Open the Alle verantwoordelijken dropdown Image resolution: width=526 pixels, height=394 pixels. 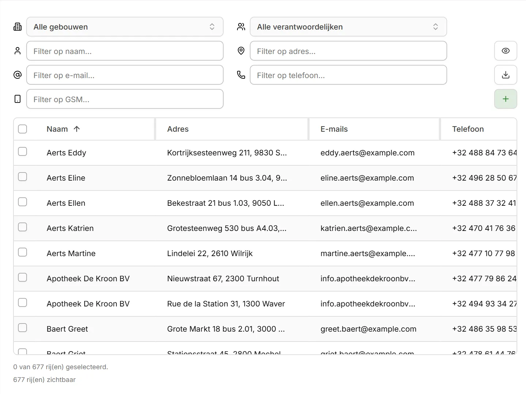click(348, 27)
